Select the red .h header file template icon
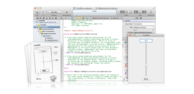Image resolution: width=194 pixels, height=94 pixels. [x=125, y=65]
